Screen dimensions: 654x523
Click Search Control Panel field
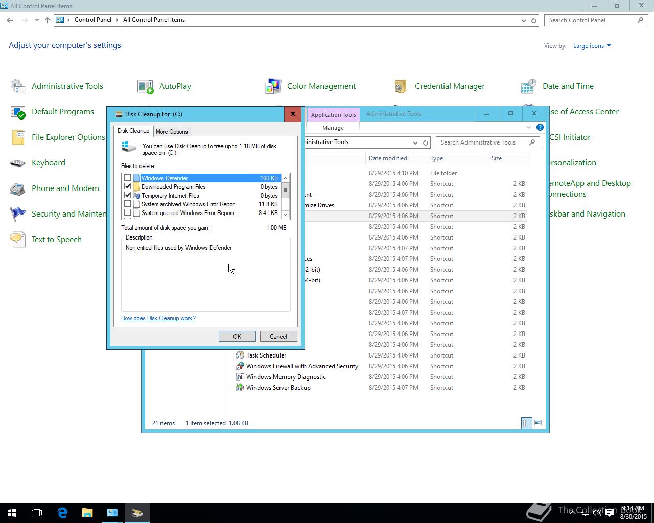[x=596, y=20]
